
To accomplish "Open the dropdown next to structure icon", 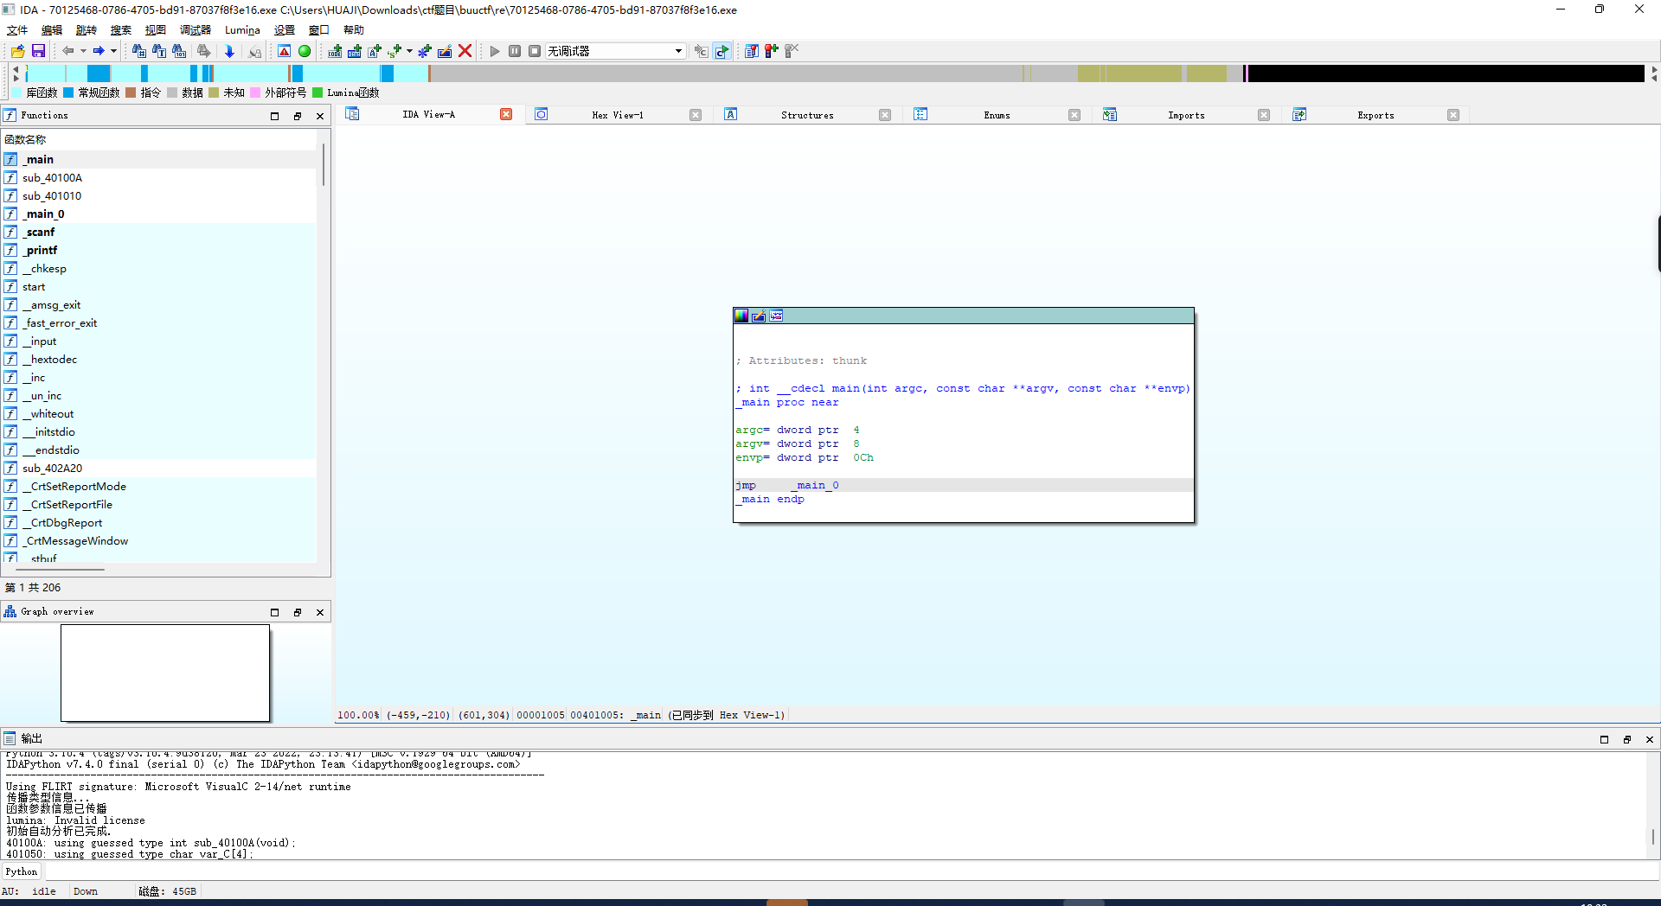I will (x=409, y=51).
